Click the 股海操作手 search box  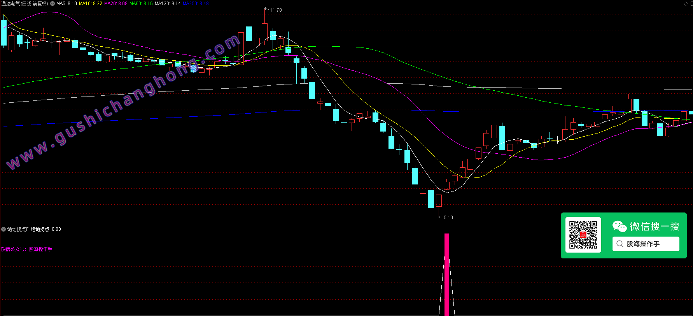click(646, 244)
